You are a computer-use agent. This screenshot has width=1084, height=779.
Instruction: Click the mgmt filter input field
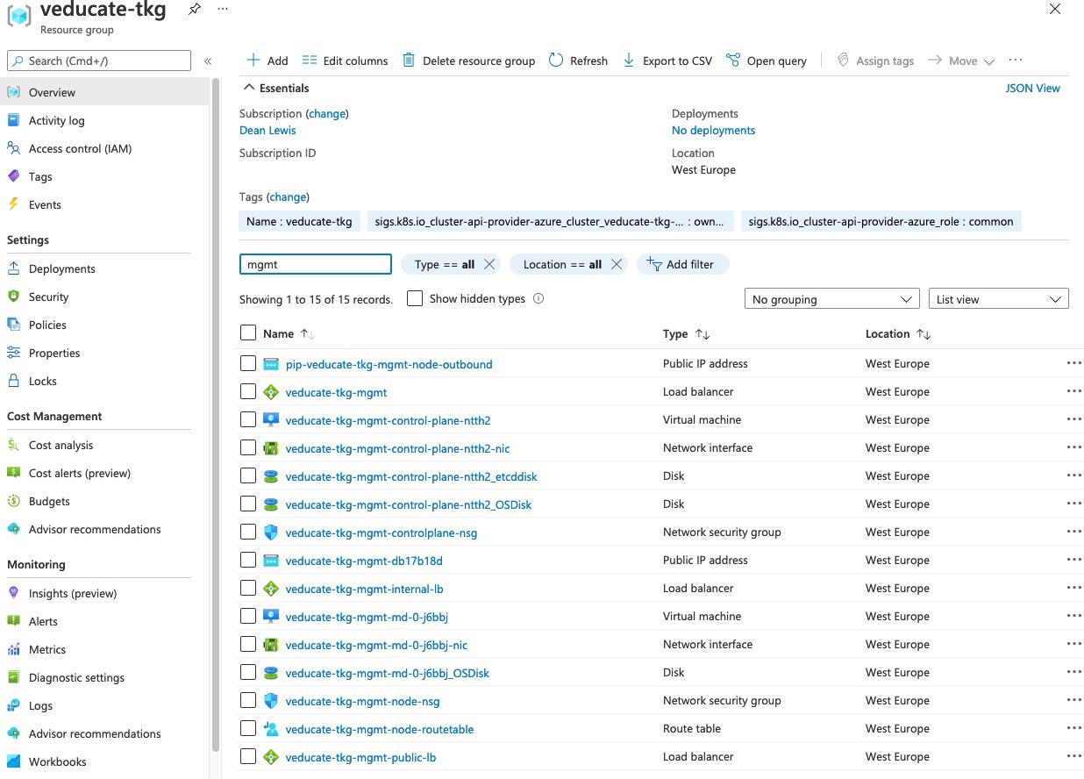pyautogui.click(x=315, y=264)
